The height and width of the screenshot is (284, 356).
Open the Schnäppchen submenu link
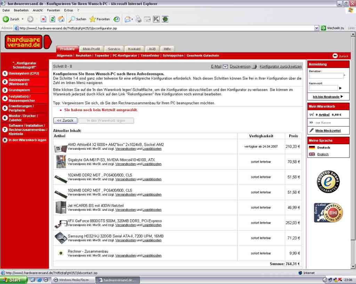tap(173, 55)
